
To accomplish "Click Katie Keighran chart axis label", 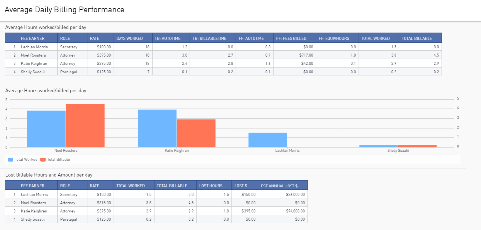I will click(177, 150).
